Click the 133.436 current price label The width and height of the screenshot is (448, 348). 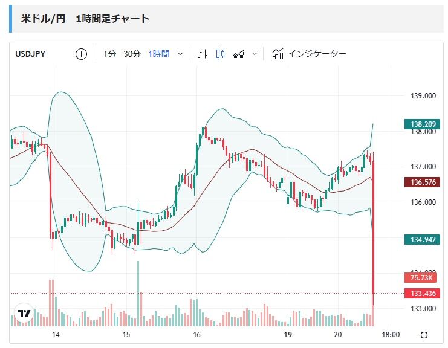423,294
